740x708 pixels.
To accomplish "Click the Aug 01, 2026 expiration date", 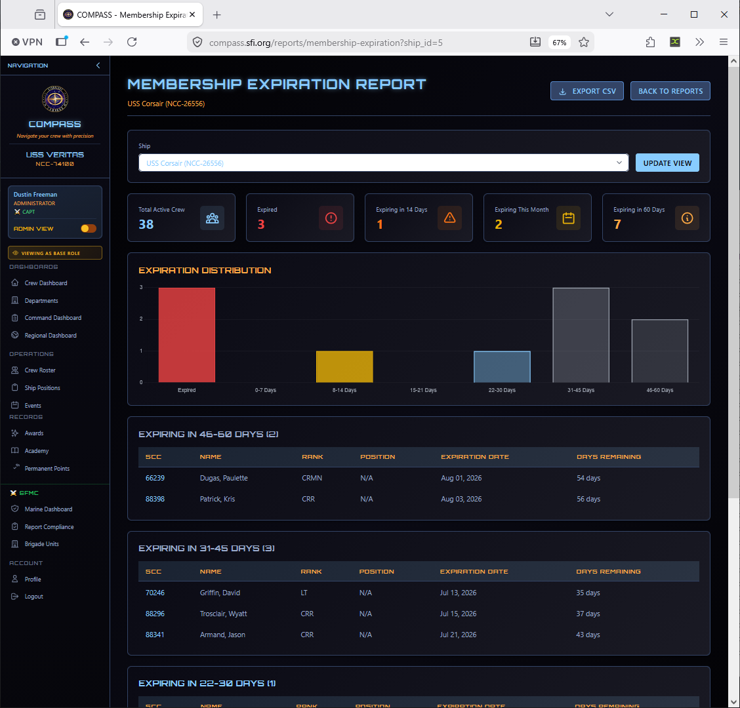I will 461,478.
